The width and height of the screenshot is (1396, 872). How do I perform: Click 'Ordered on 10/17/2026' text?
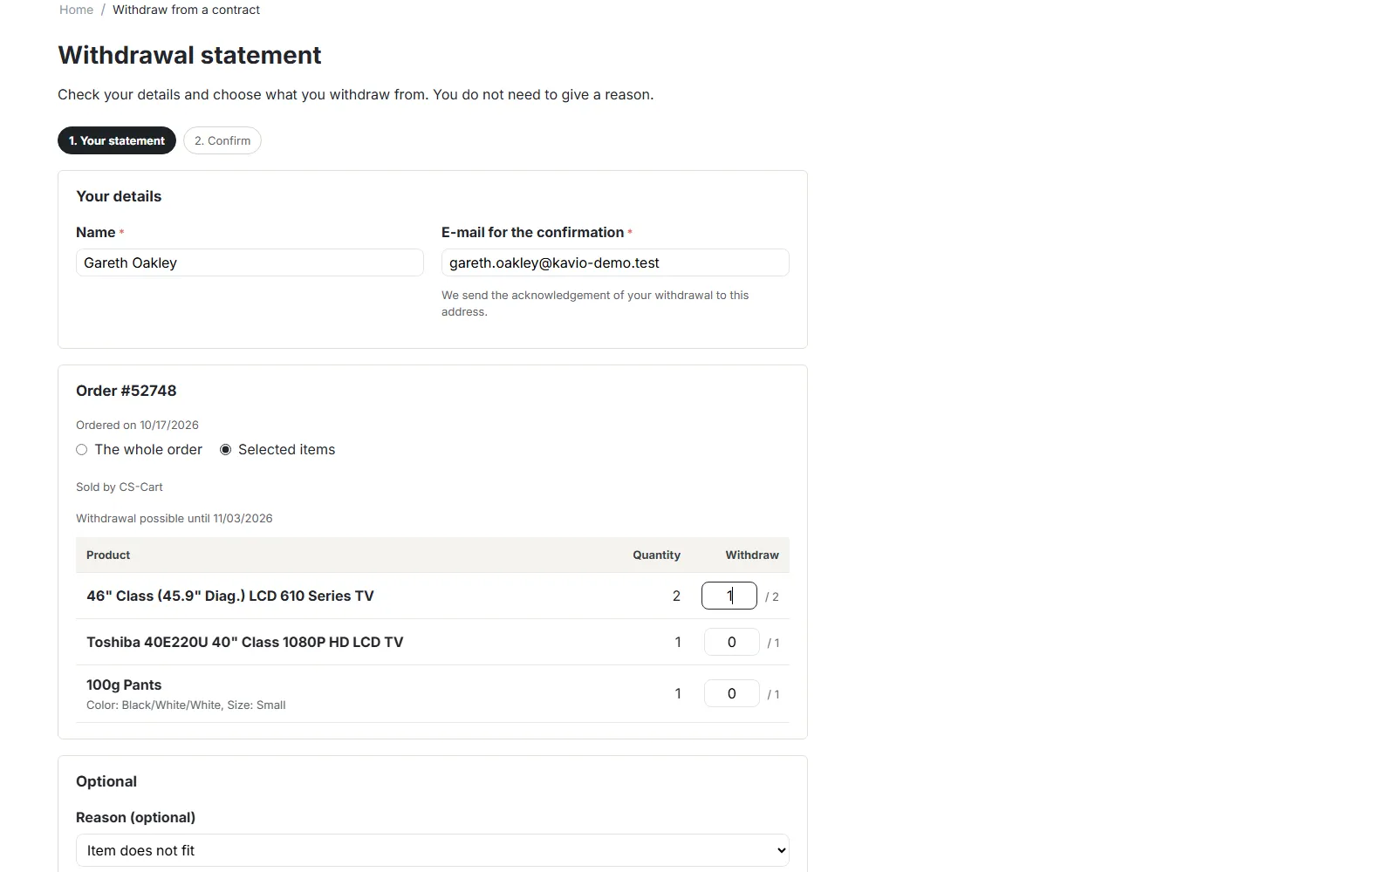tap(137, 425)
